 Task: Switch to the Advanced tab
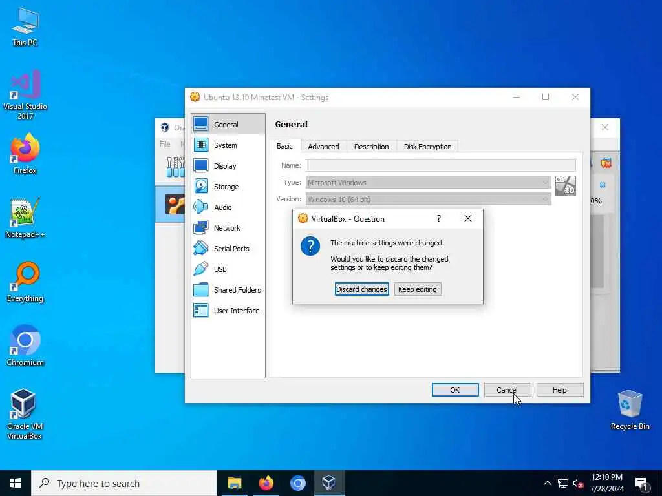[x=323, y=147]
